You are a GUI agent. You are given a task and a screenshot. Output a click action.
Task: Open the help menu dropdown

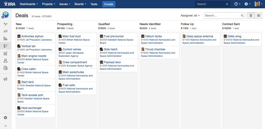[x=238, y=4]
